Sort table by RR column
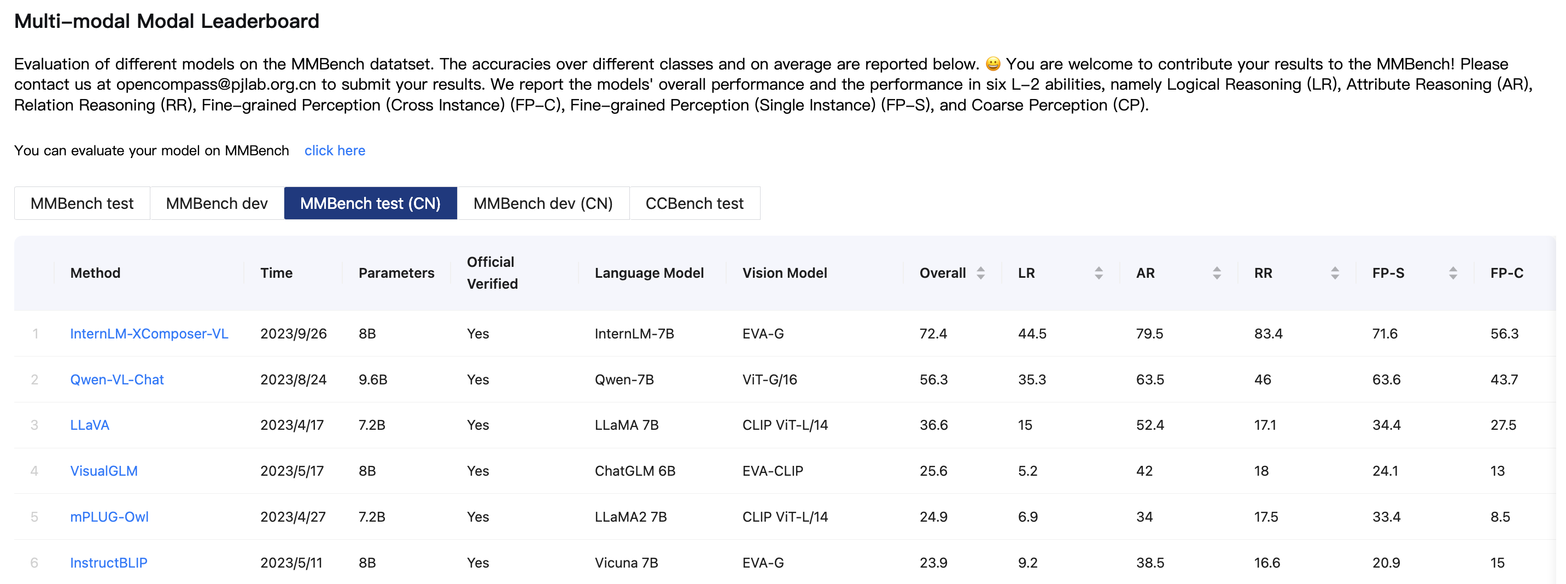This screenshot has height=584, width=1566. [x=1334, y=273]
